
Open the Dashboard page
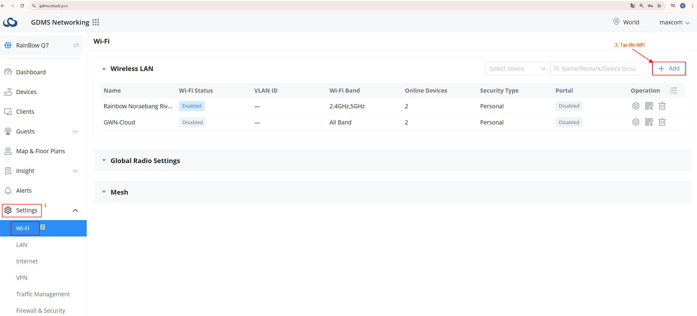coord(31,72)
